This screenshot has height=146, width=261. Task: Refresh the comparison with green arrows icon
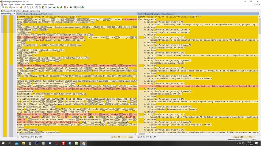pyautogui.click(x=82, y=8)
